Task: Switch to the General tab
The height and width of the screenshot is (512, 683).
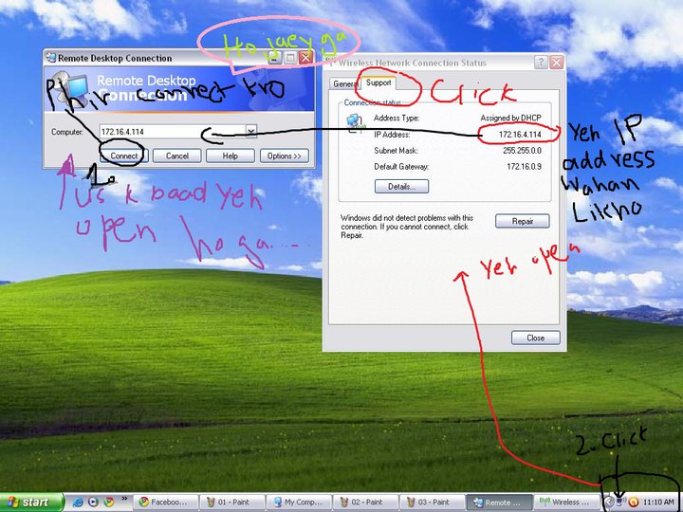Action: (x=343, y=83)
